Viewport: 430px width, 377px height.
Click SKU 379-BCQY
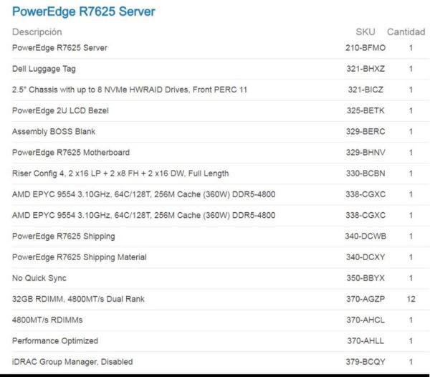365,362
